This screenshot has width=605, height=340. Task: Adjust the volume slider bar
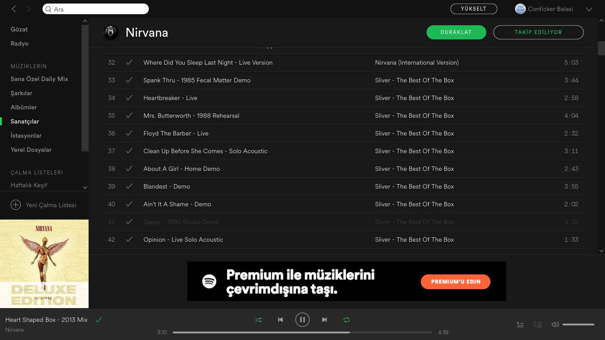point(578,325)
